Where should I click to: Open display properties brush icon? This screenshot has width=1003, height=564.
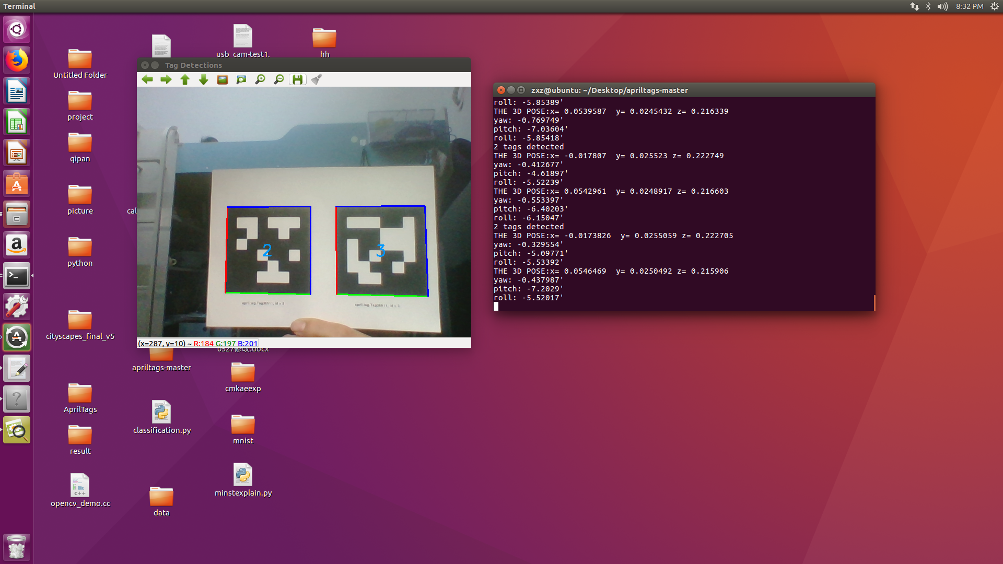pos(317,79)
